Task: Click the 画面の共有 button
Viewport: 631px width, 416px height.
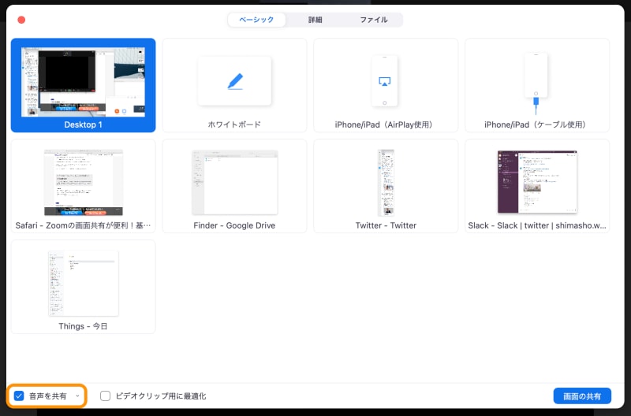Action: 582,396
